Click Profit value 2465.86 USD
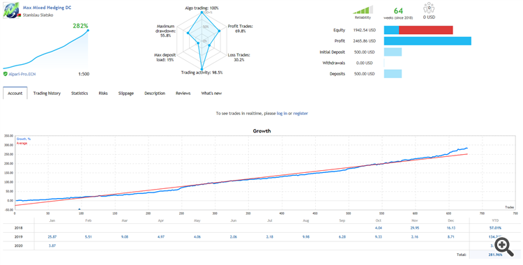Image resolution: width=523 pixels, height=265 pixels. (364, 41)
